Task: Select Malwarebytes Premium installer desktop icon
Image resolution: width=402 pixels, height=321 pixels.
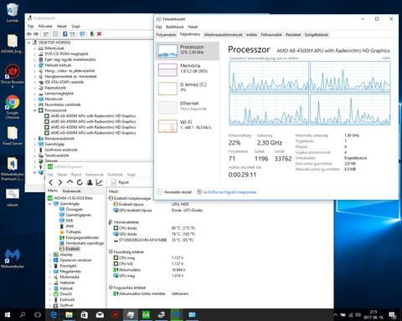Action: 13,169
